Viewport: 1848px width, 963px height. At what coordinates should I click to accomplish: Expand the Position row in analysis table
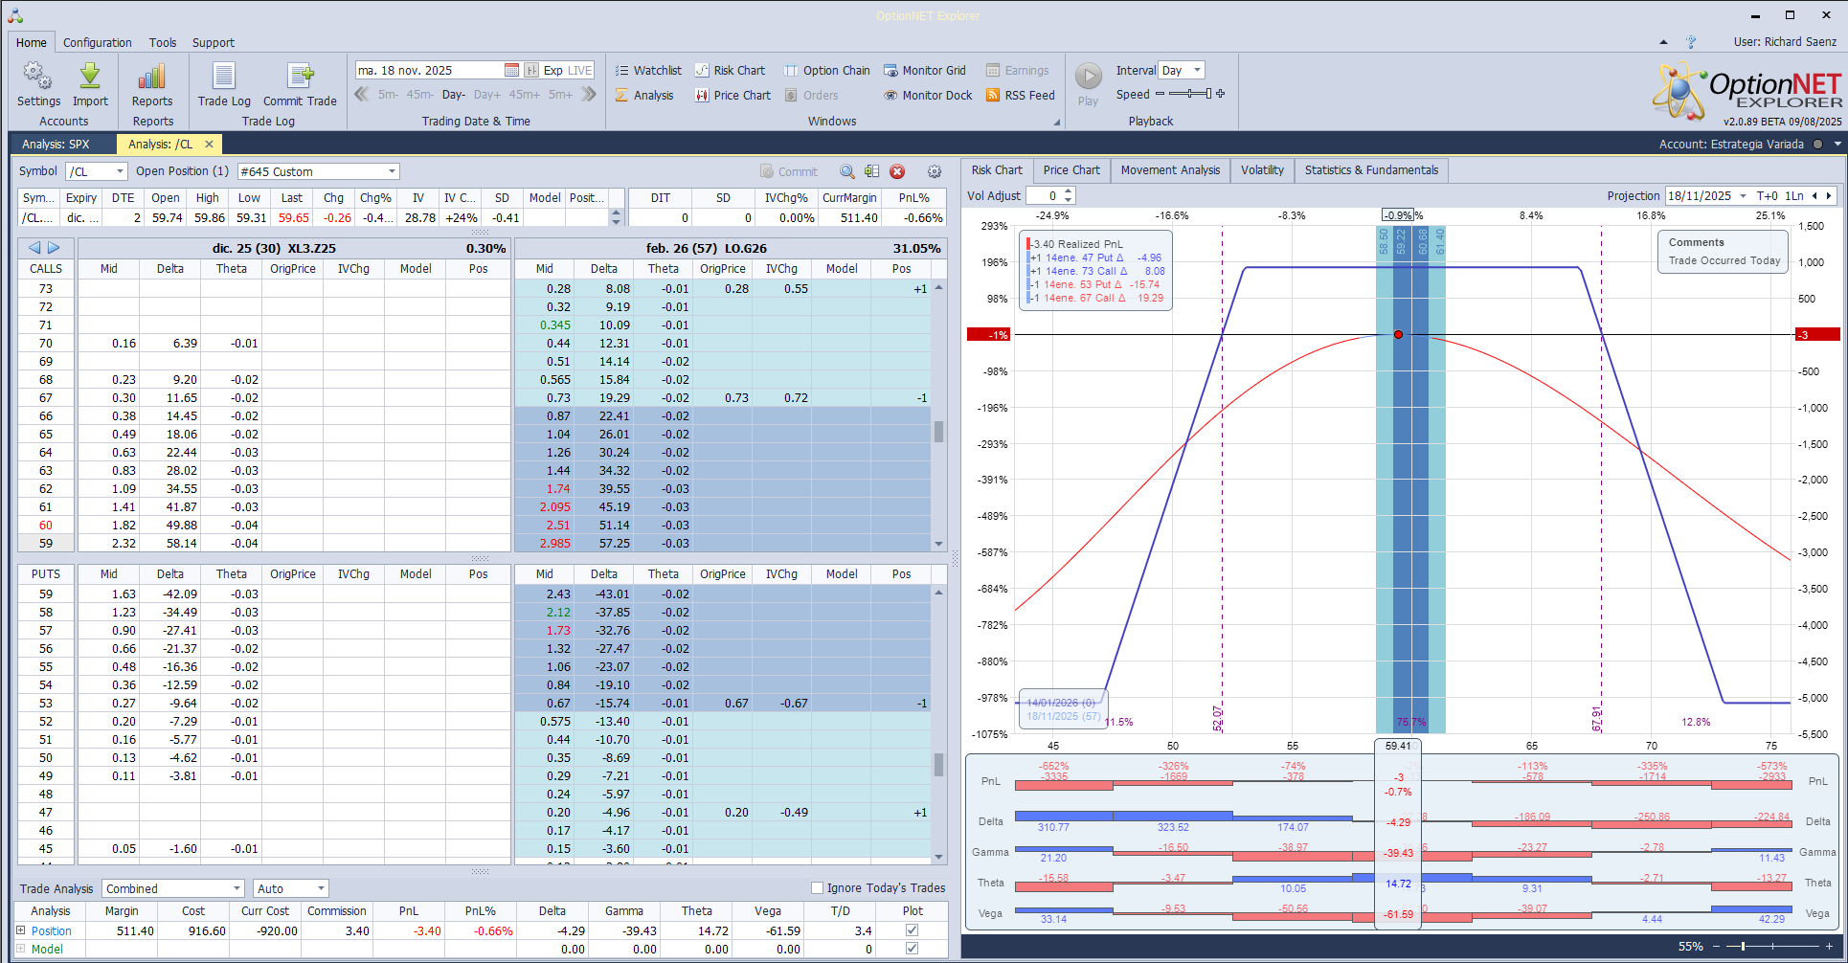point(21,930)
